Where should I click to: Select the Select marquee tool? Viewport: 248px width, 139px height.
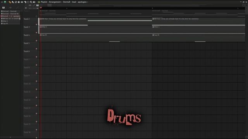tap(28, 2)
